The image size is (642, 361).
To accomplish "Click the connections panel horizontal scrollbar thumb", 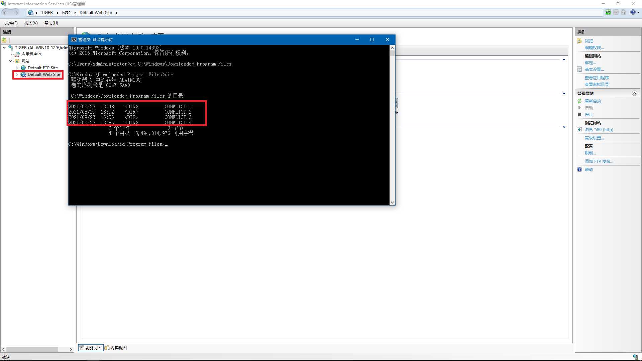I will 32,349.
